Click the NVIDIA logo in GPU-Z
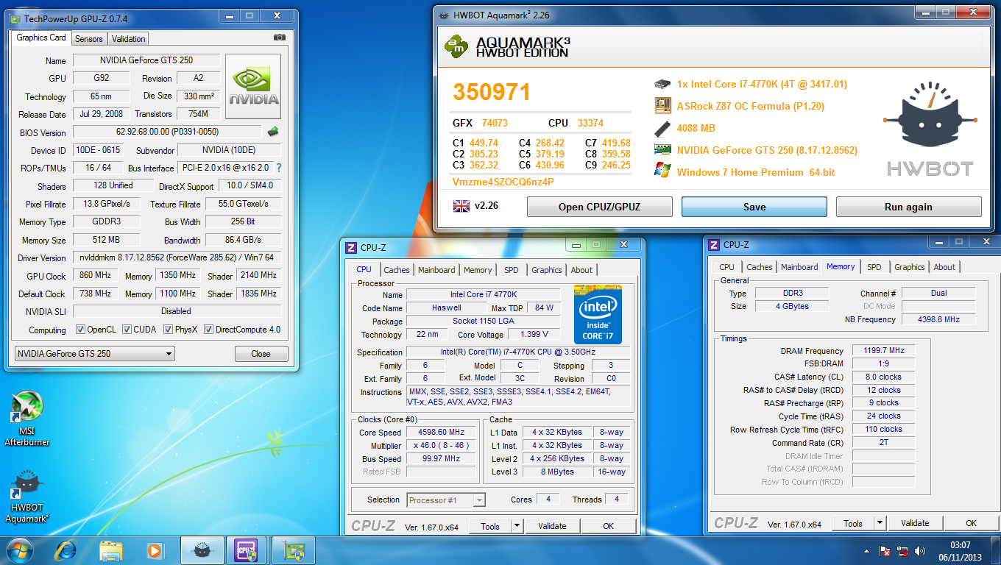1001x565 pixels. [x=253, y=87]
